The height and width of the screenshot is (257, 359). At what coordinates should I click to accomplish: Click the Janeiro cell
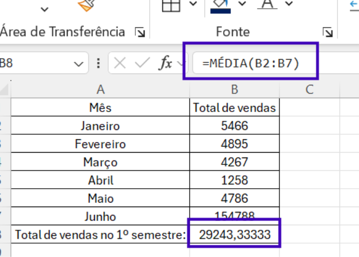point(101,126)
